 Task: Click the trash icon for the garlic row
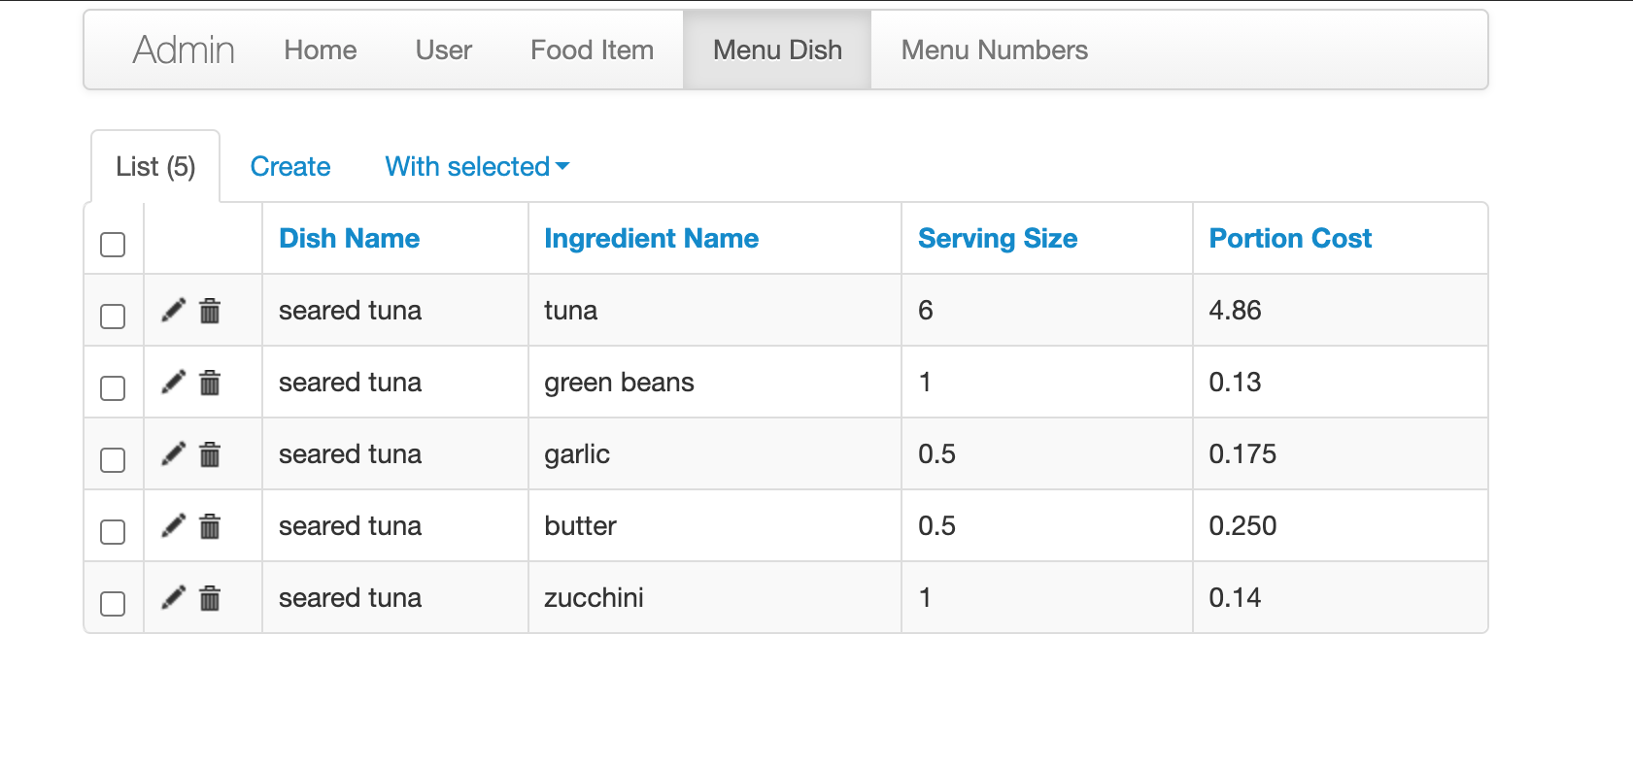(210, 454)
